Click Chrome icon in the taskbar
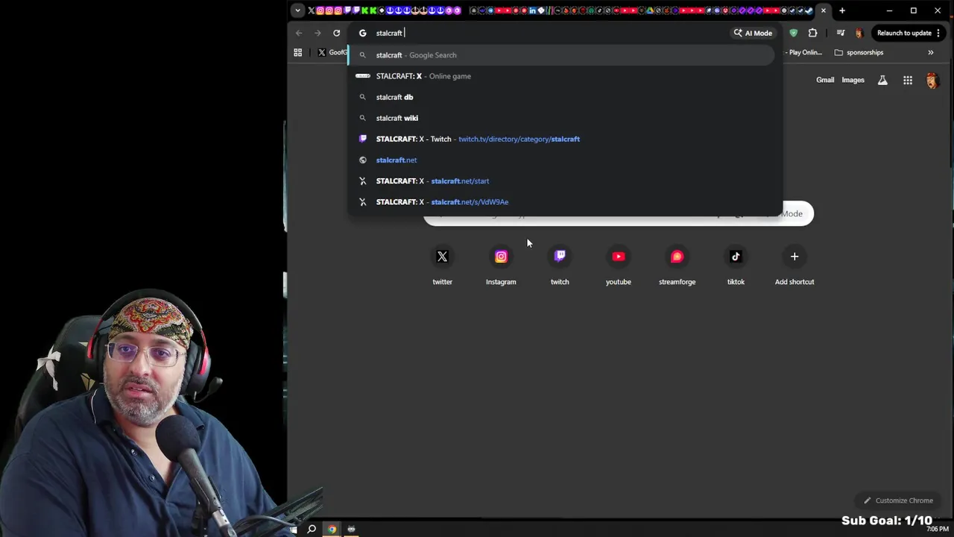Image resolution: width=954 pixels, height=537 pixels. point(332,530)
